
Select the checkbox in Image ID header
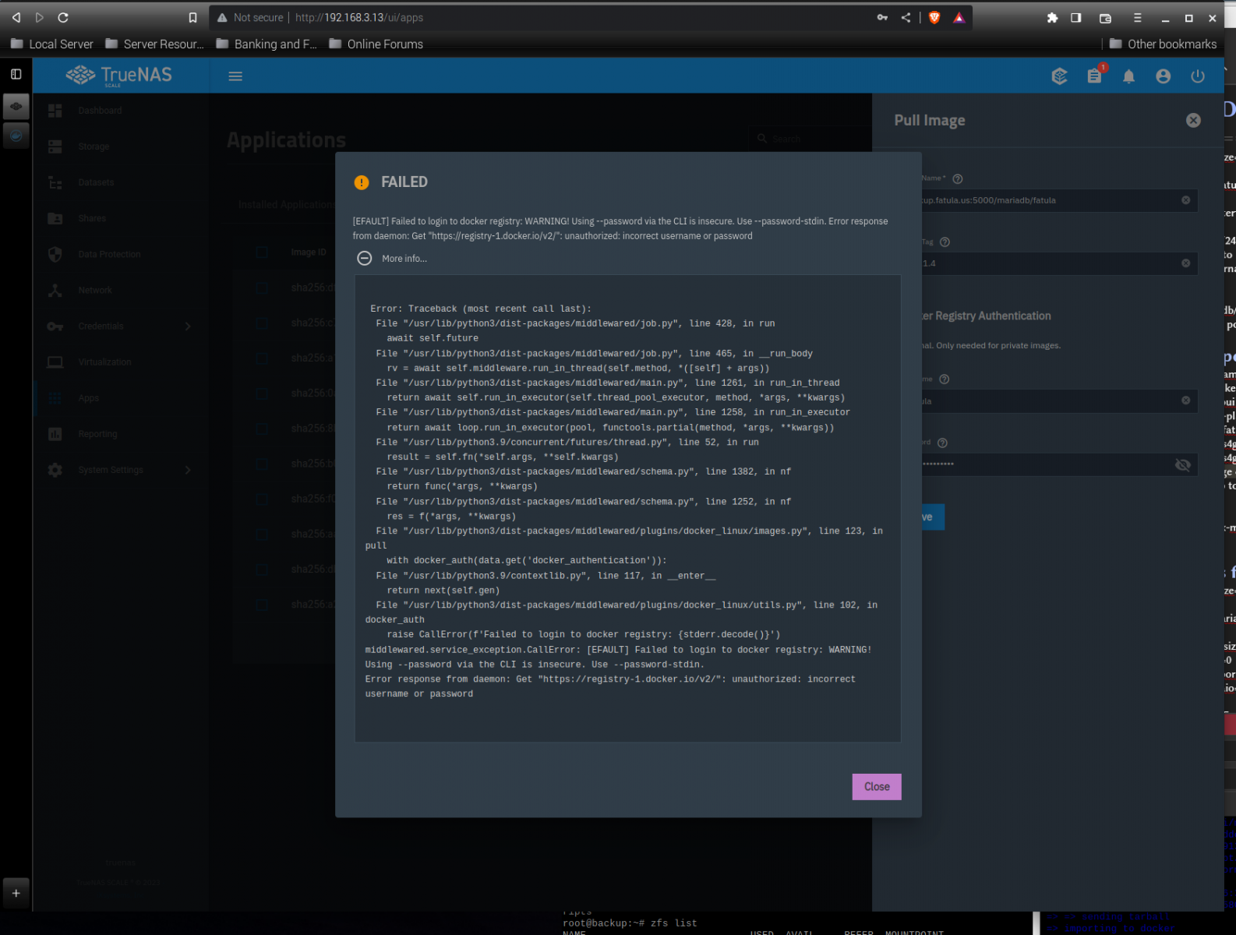click(263, 252)
